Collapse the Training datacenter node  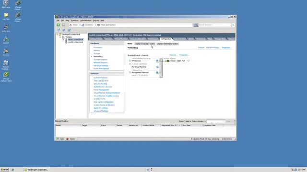tap(60, 37)
